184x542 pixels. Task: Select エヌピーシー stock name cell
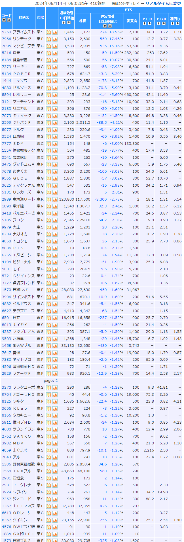pos(24,255)
